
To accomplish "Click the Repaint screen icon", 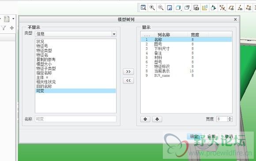I will click(169, 7).
